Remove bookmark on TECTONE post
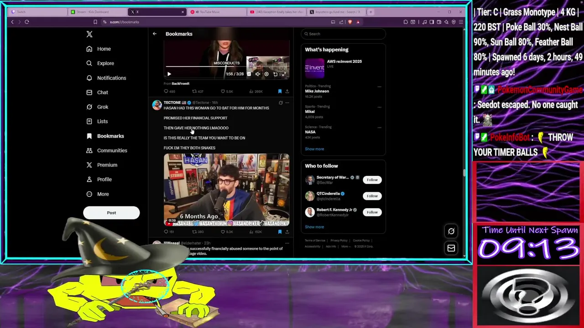The image size is (584, 328). point(280,232)
